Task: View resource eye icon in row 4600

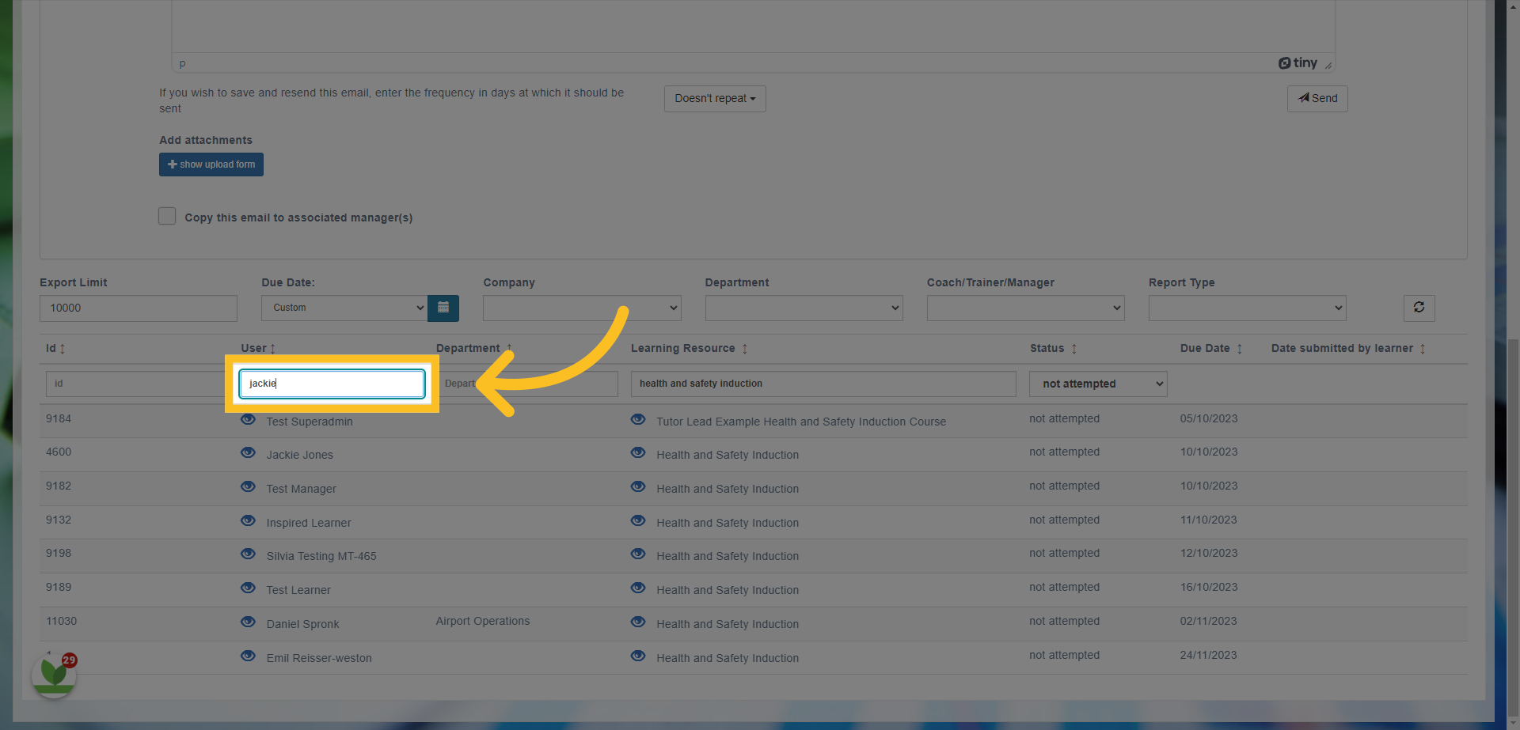Action: point(638,452)
